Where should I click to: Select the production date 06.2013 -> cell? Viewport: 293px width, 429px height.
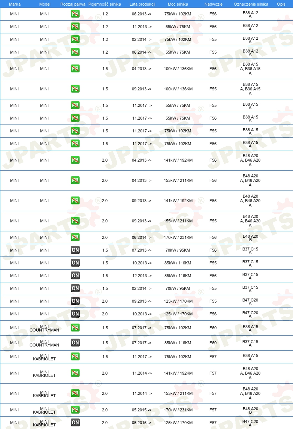142,14
